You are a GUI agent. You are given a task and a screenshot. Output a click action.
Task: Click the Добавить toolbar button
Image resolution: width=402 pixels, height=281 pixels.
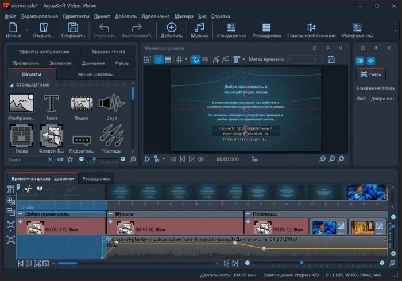[171, 30]
